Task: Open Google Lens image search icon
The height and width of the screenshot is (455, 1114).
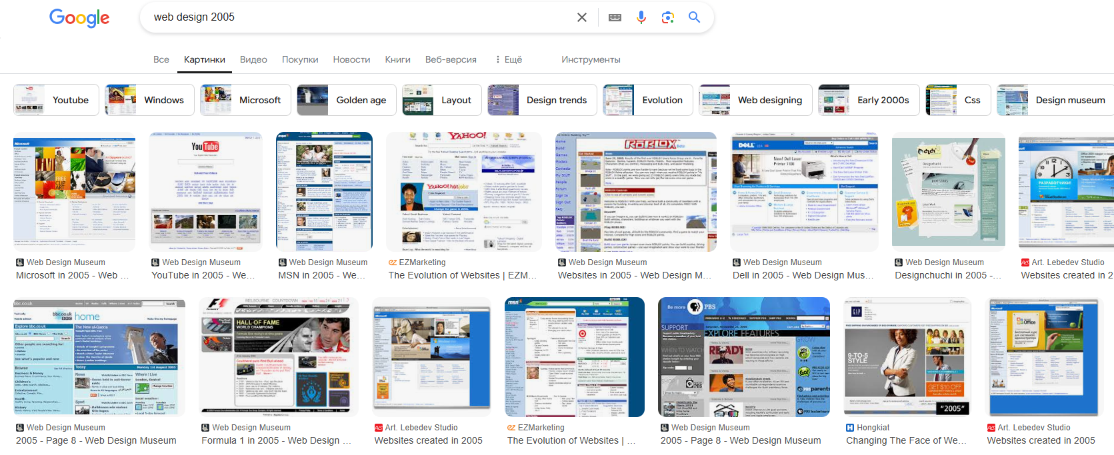Action: pyautogui.click(x=667, y=17)
